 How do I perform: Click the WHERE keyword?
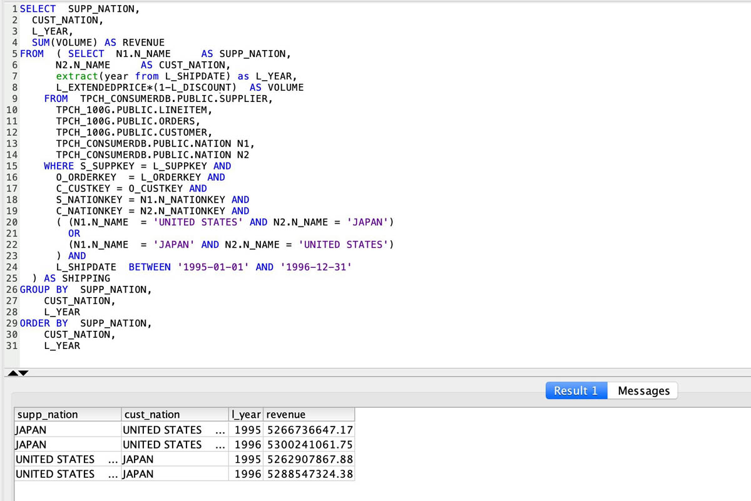[x=59, y=166]
